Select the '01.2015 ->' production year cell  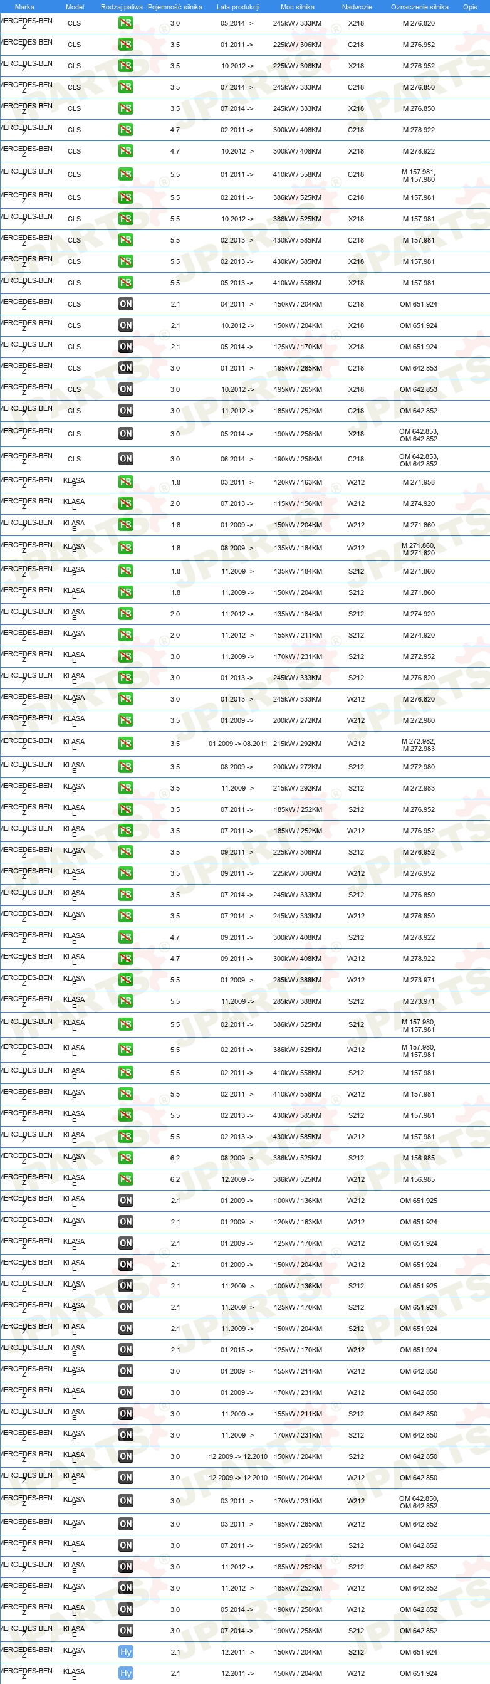click(236, 1350)
